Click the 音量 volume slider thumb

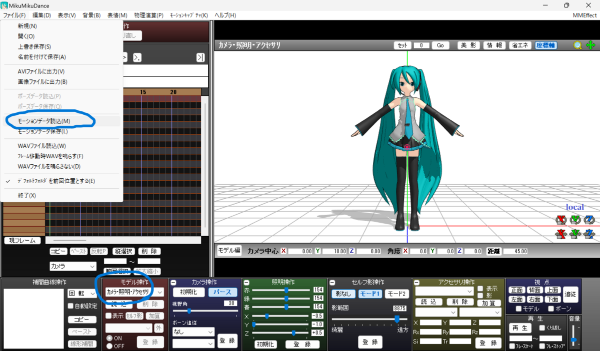point(574,340)
